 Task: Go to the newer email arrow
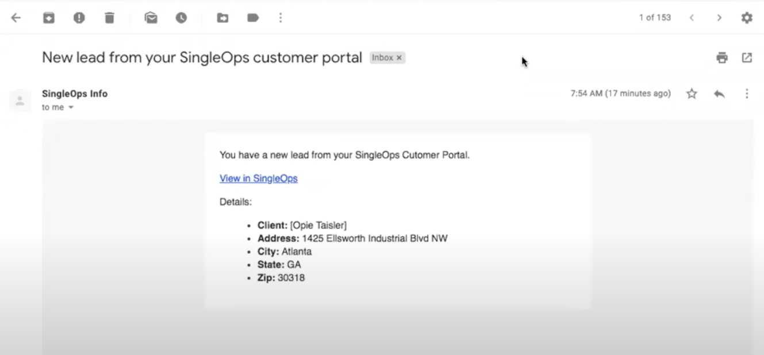click(692, 18)
